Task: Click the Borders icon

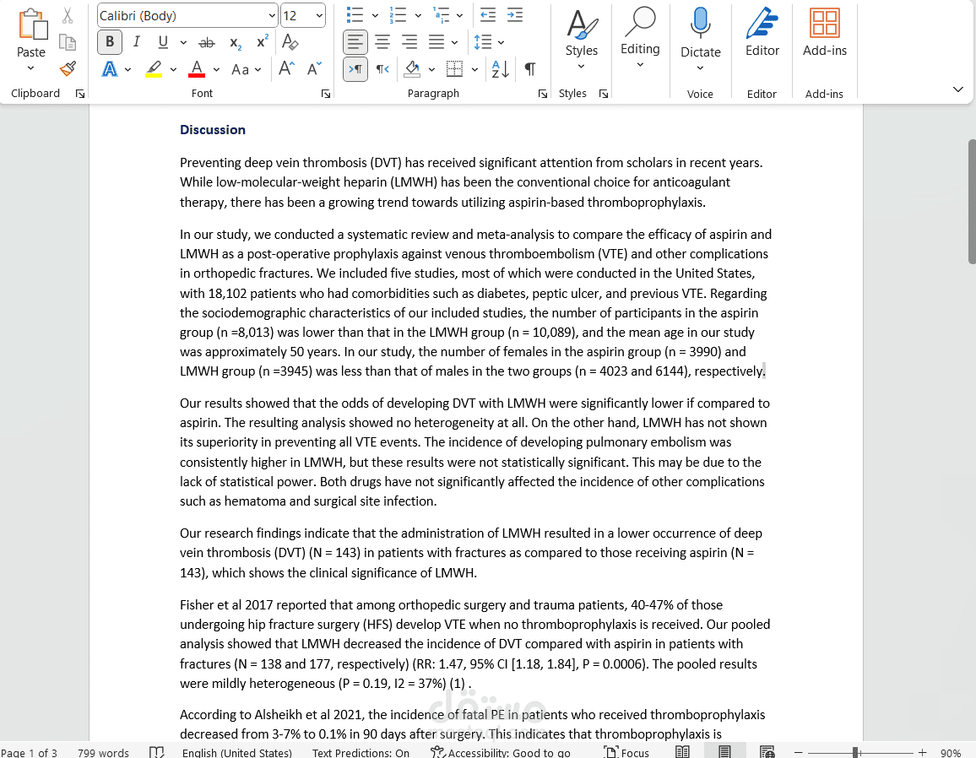Action: tap(455, 69)
